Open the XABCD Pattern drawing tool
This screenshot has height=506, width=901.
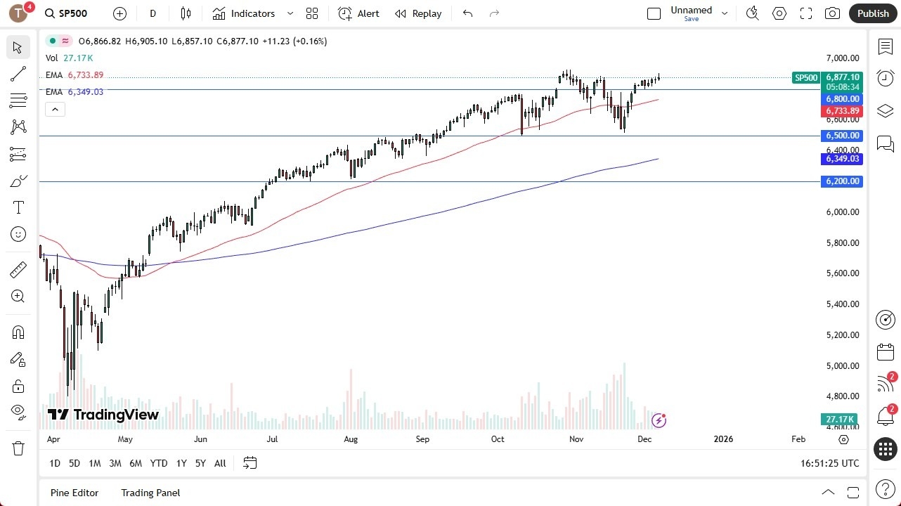pos(18,126)
